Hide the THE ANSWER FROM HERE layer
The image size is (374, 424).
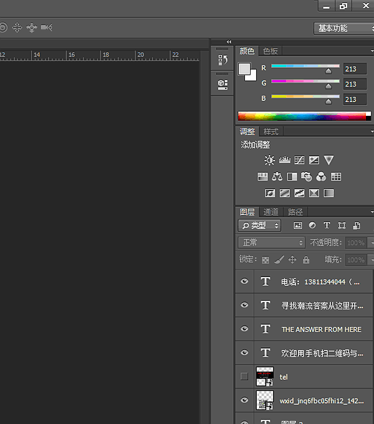tap(244, 329)
